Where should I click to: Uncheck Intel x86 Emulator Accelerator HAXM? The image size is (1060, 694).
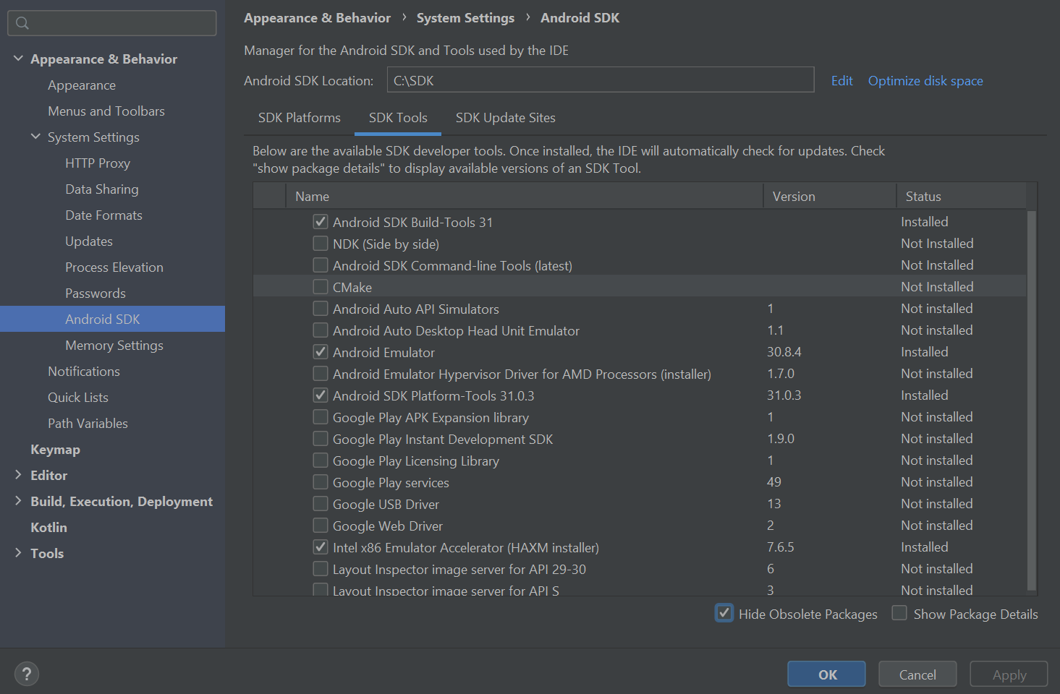[x=321, y=547]
